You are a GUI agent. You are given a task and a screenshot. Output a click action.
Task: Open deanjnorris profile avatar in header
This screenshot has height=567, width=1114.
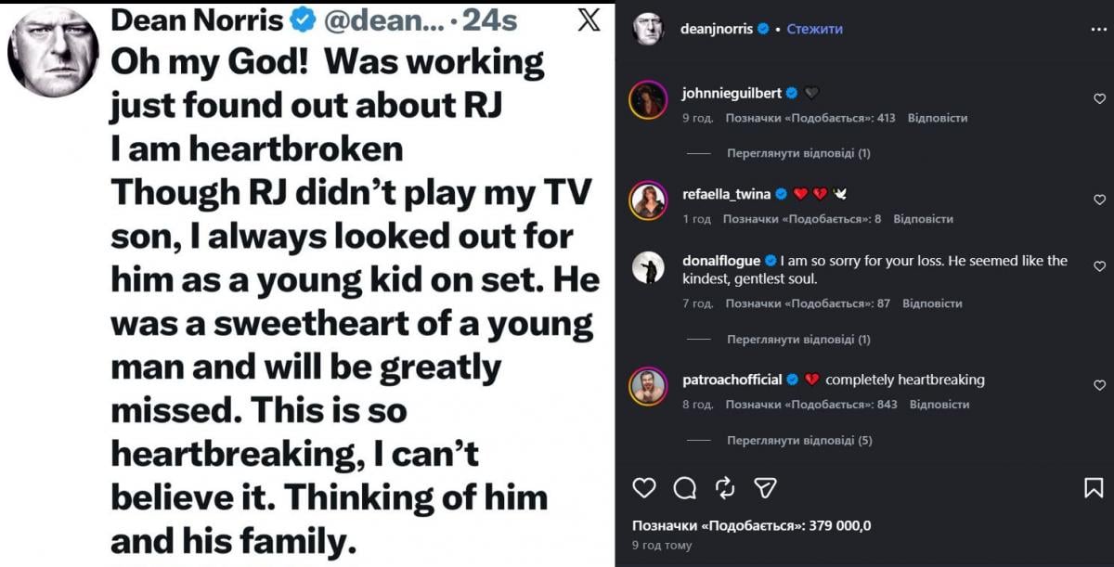(649, 29)
